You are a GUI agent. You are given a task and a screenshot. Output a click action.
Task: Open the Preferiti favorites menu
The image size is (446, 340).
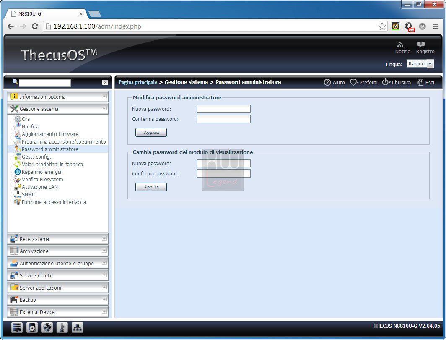[363, 82]
